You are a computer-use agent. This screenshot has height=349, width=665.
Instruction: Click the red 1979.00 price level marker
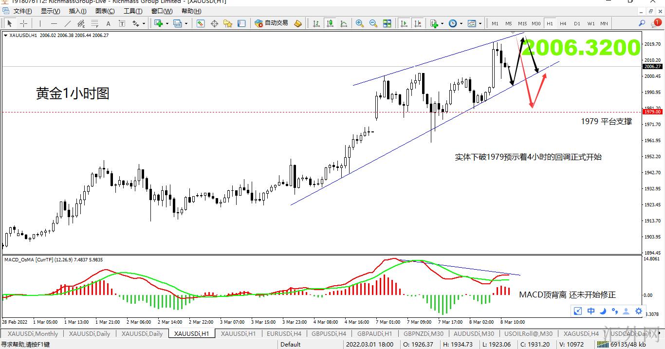[x=652, y=111]
